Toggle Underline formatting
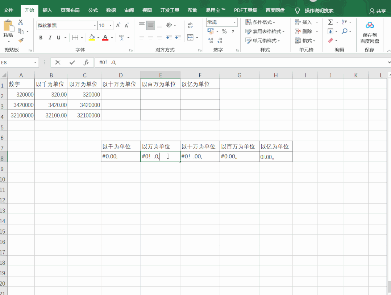This screenshot has width=391, height=295. [59, 38]
